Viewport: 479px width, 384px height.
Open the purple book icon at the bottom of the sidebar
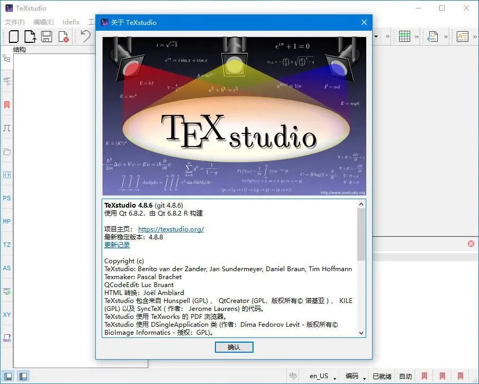[7, 338]
